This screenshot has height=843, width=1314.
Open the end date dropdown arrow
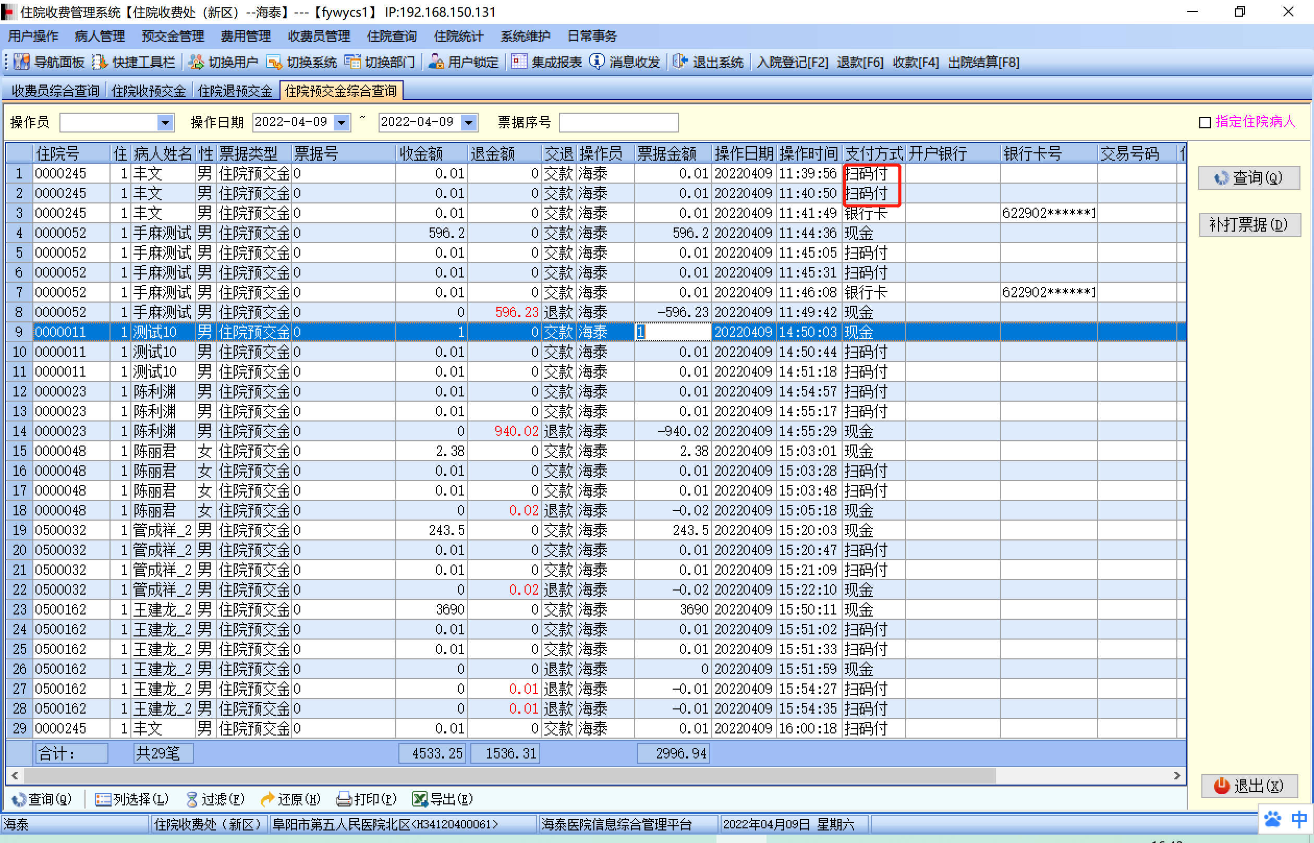click(x=469, y=123)
